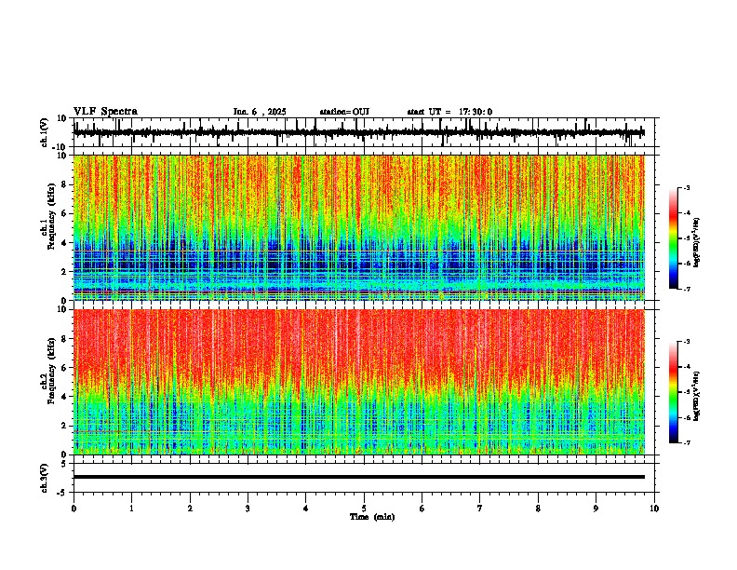Click the "Time (min)" axis label
The width and height of the screenshot is (737, 570).
pos(372,517)
